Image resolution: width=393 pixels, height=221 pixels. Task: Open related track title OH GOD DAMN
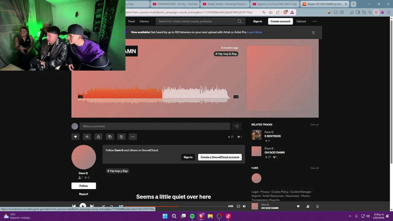point(274,153)
